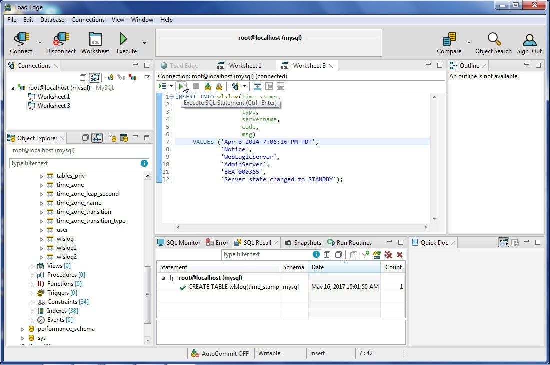Collapse all in Connections panel
550x365 pixels.
tap(83, 77)
